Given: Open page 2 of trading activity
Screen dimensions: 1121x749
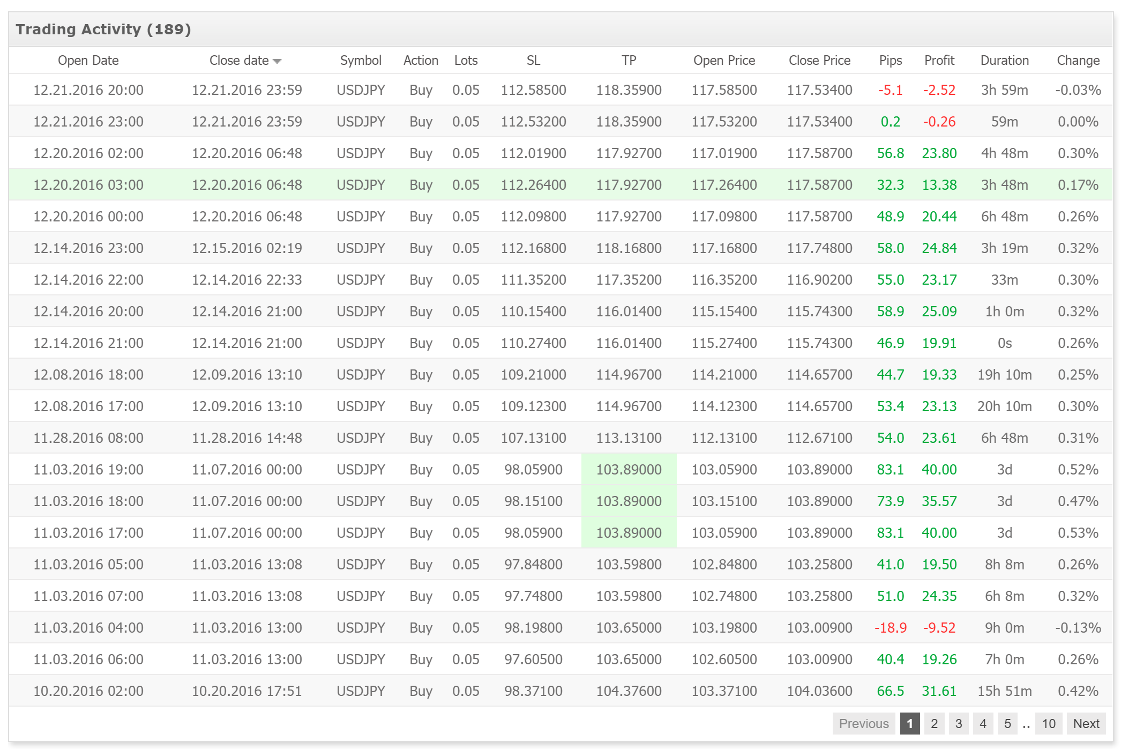Looking at the screenshot, I should coord(934,724).
